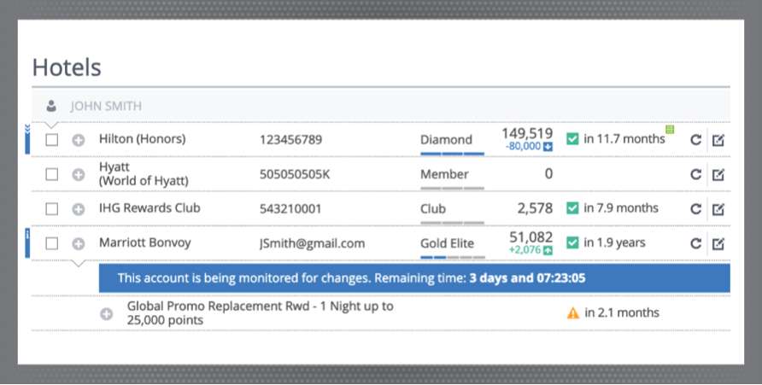Screen dimensions: 762x385
Task: Edit the Marriott Bonvoy account
Action: tap(718, 244)
